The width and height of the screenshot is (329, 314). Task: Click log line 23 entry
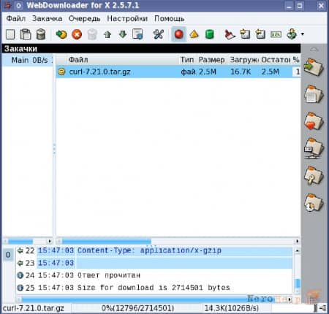click(x=155, y=263)
